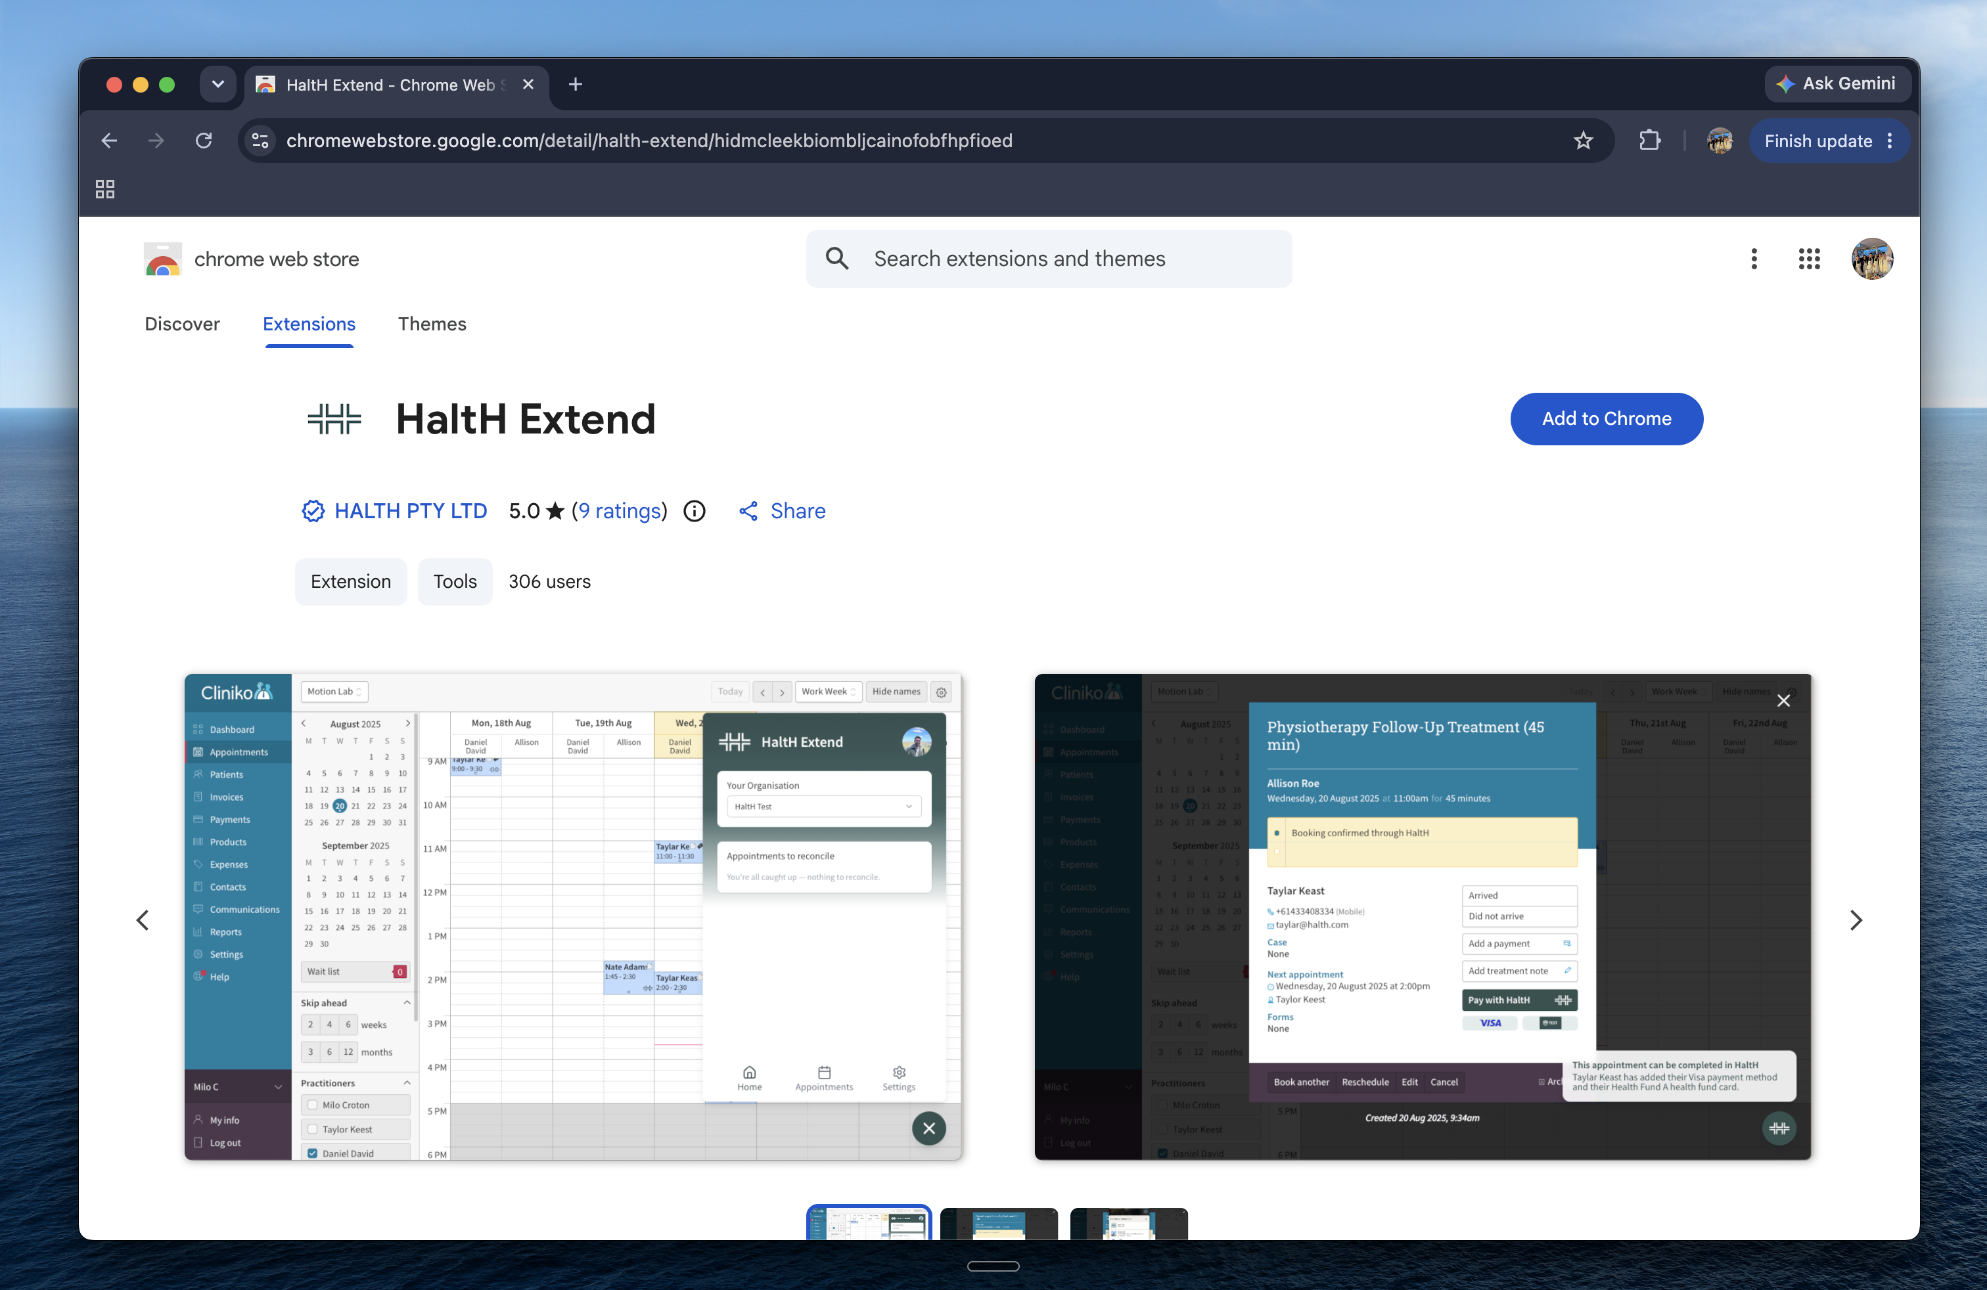Image resolution: width=1987 pixels, height=1290 pixels.
Task: Open apps grid in bookmarks bar
Action: 105,189
